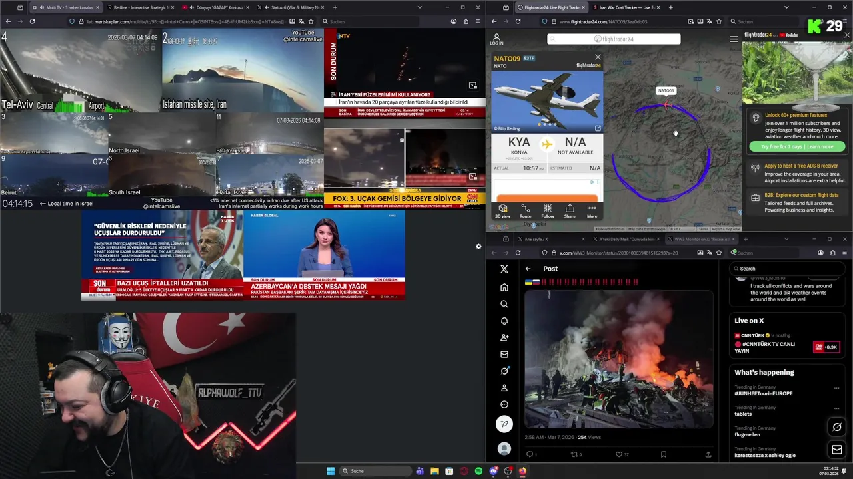This screenshot has height=479, width=853.
Task: Switch to Iran War Cost Tracker tab
Action: (x=625, y=7)
